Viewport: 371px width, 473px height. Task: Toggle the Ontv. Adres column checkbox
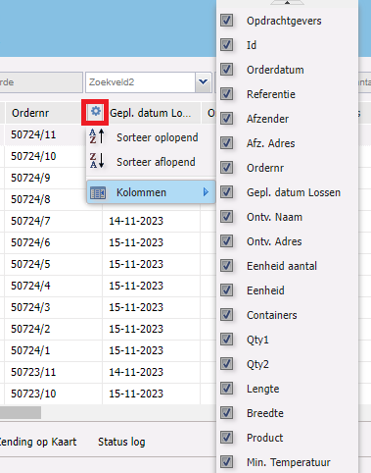(x=226, y=241)
